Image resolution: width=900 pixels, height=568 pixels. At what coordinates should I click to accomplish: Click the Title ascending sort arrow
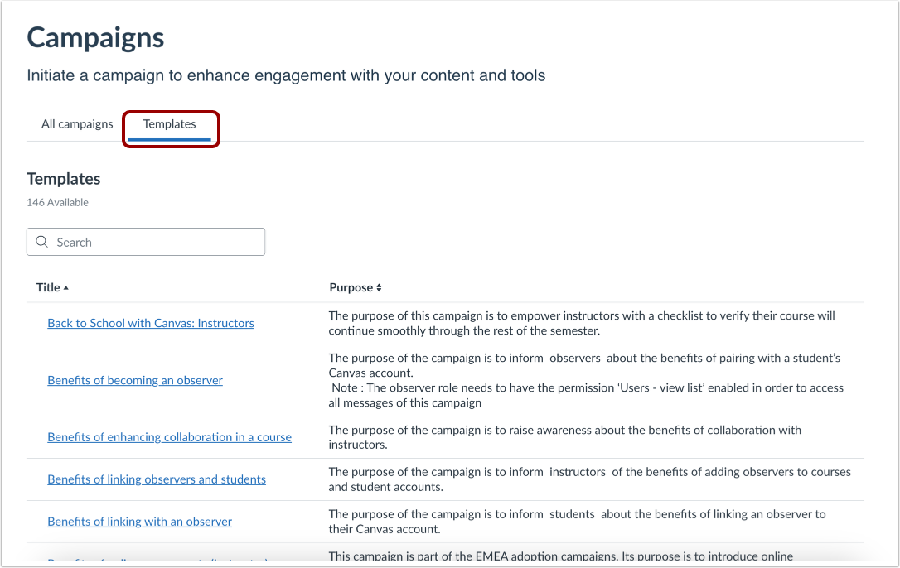[66, 288]
